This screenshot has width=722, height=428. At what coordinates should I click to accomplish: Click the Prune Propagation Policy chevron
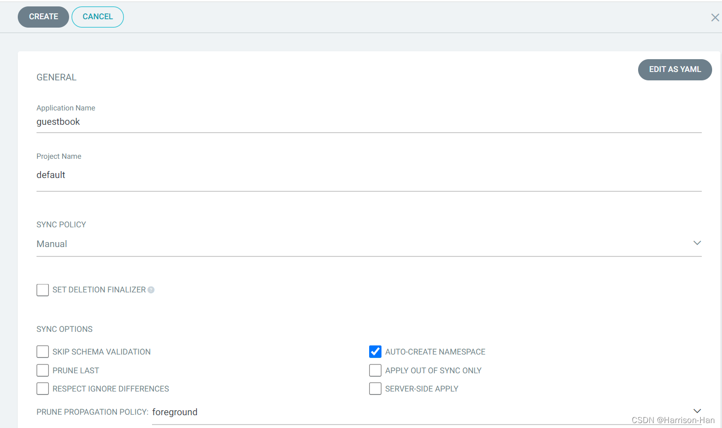point(697,411)
